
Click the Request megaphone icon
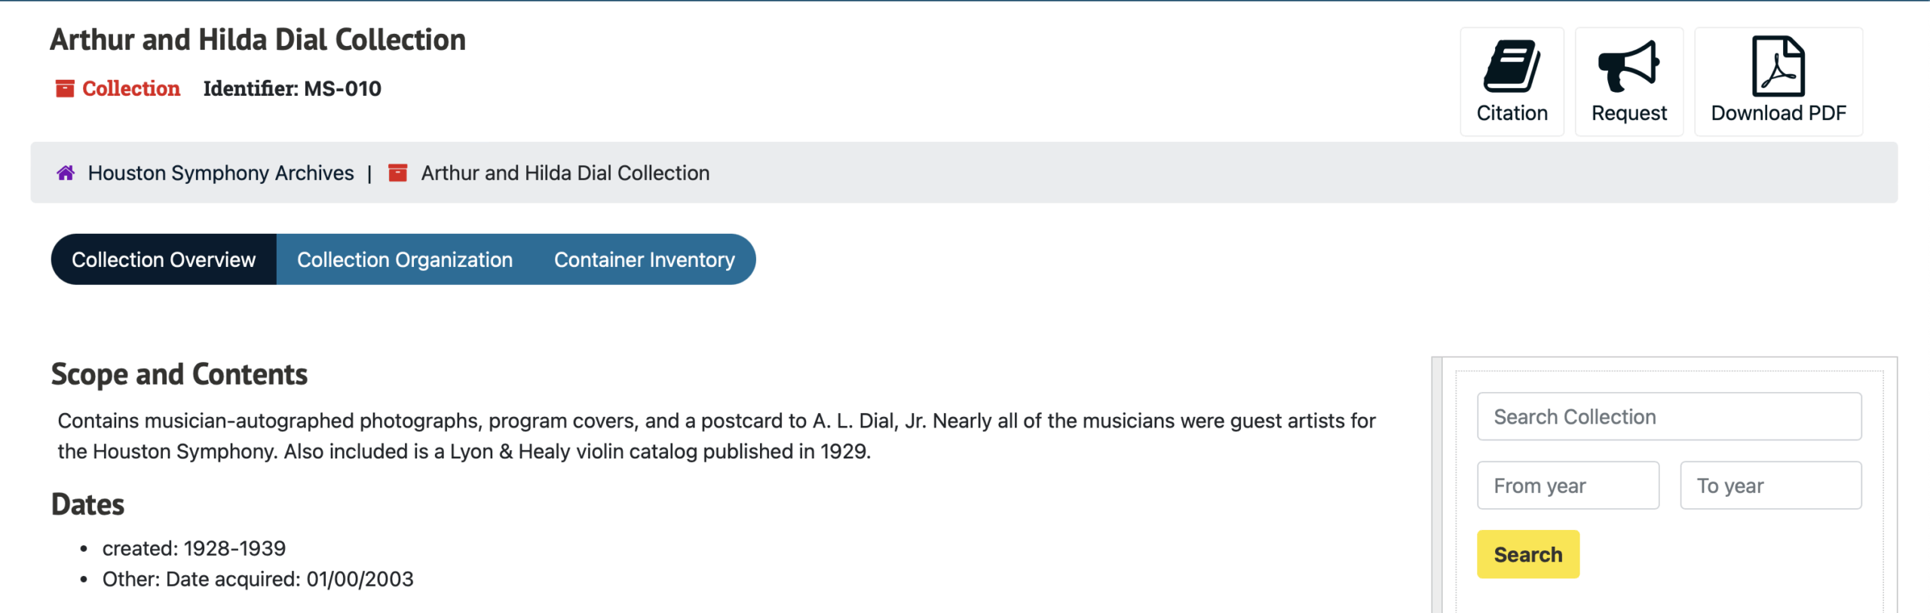click(x=1628, y=66)
